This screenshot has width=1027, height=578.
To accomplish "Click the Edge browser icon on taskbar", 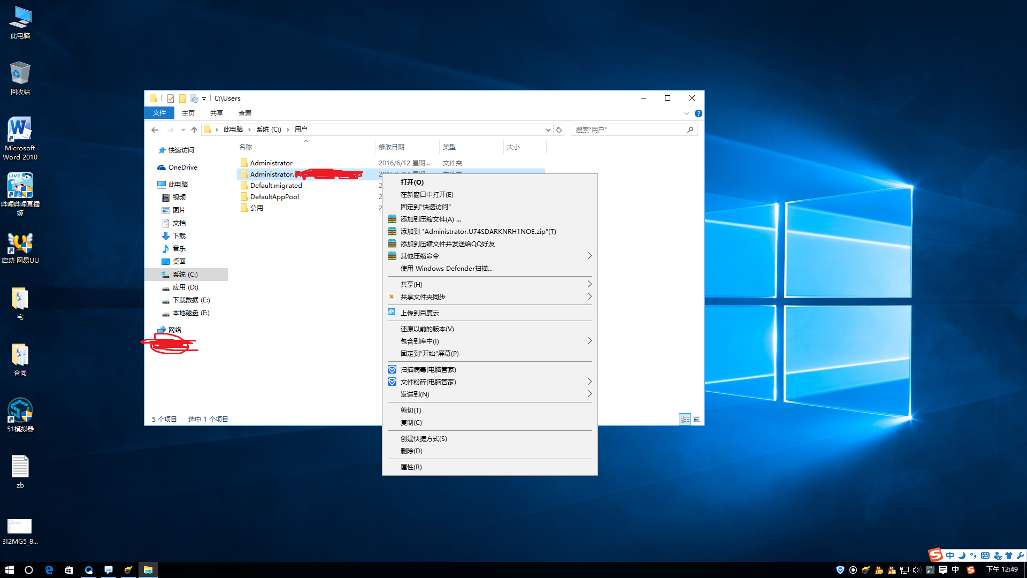I will (49, 570).
